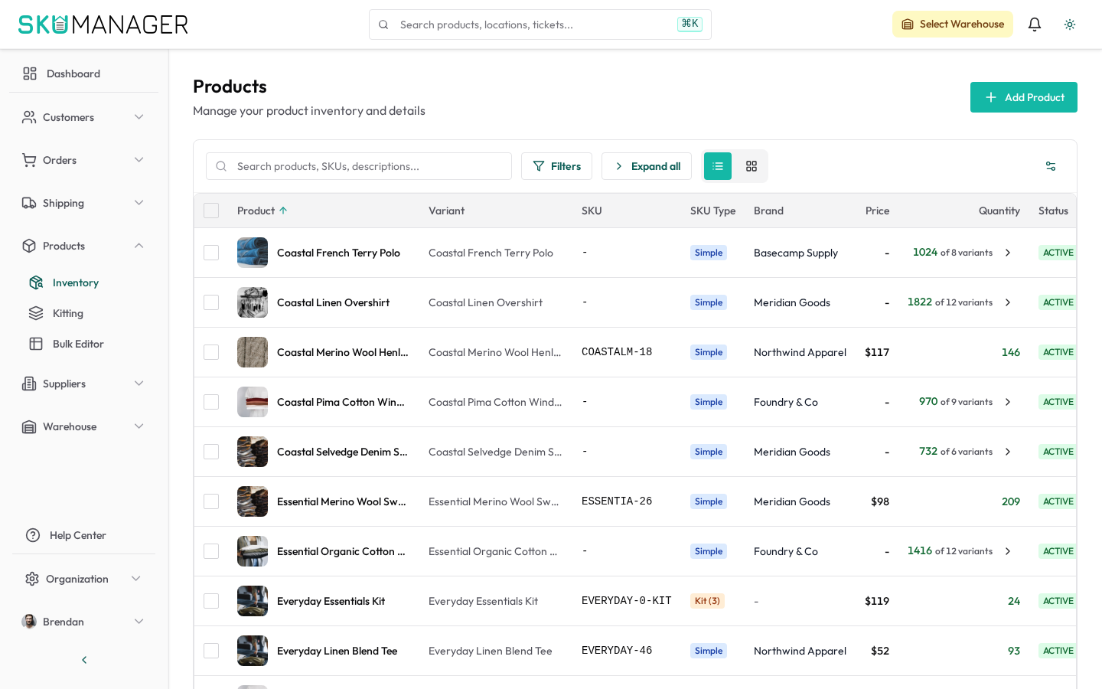Open Everyday Linen Blend Tee product name
This screenshot has width=1102, height=689.
click(x=337, y=651)
